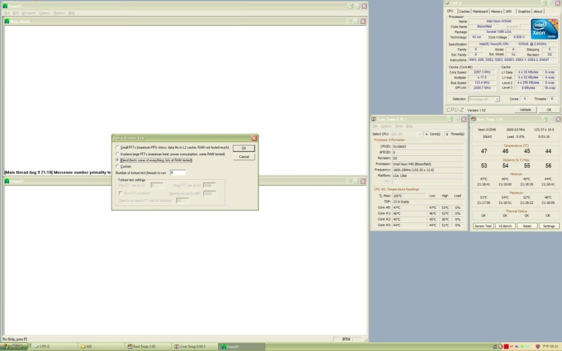This screenshot has width=562, height=351.
Task: Run the Sensor Test in Real Temp
Action: click(483, 226)
